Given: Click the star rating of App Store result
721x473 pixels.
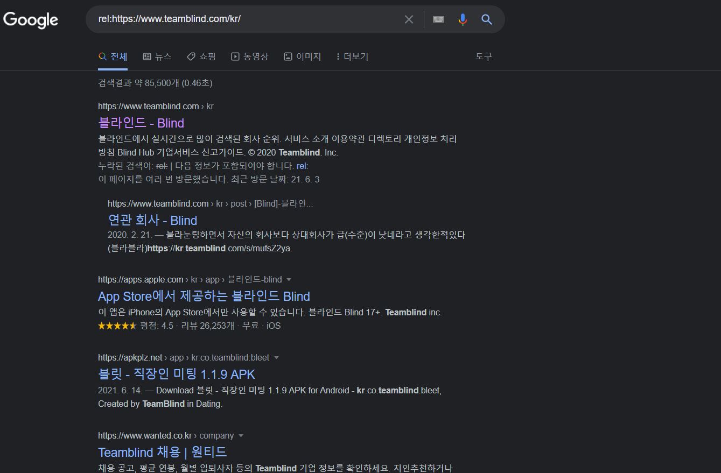Looking at the screenshot, I should point(117,326).
